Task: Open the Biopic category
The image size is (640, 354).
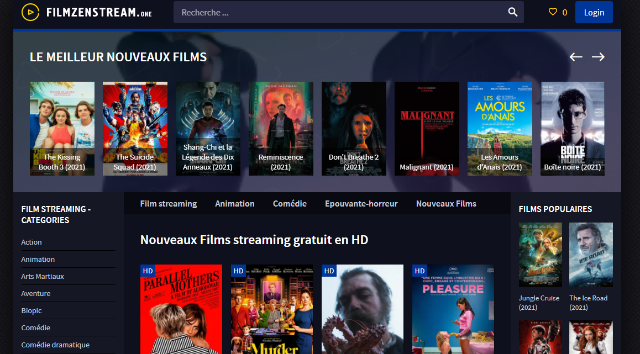Action: tap(32, 310)
